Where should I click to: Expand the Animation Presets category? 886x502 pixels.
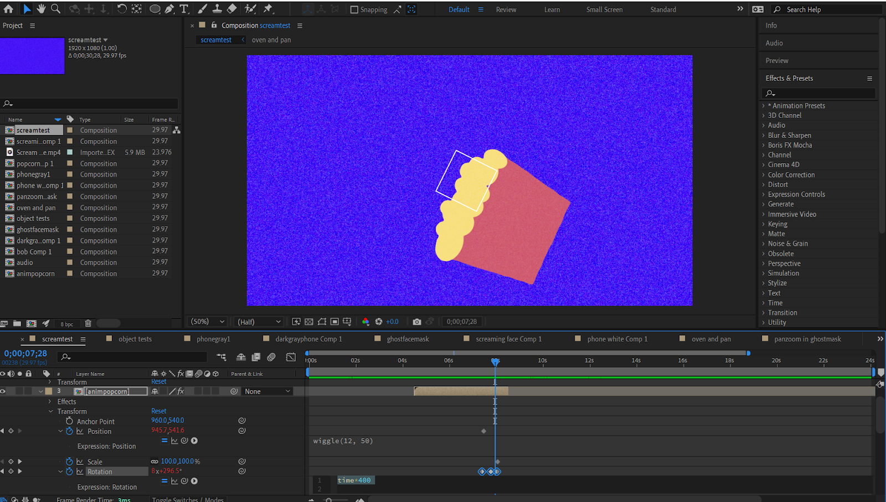(764, 106)
